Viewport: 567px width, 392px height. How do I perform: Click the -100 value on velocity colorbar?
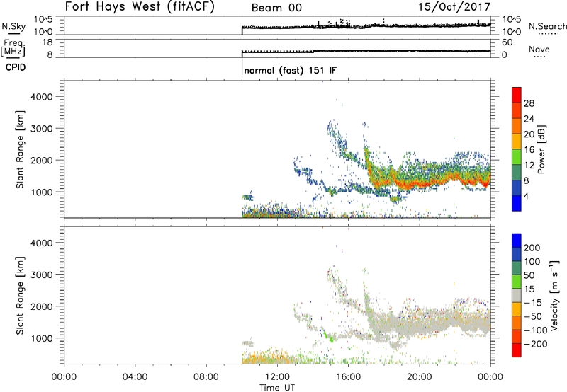(x=536, y=330)
